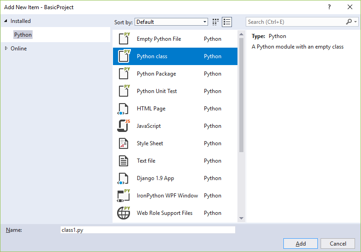Select the Django 1.9 App template
Image resolution: width=361 pixels, height=252 pixels.
[155, 178]
